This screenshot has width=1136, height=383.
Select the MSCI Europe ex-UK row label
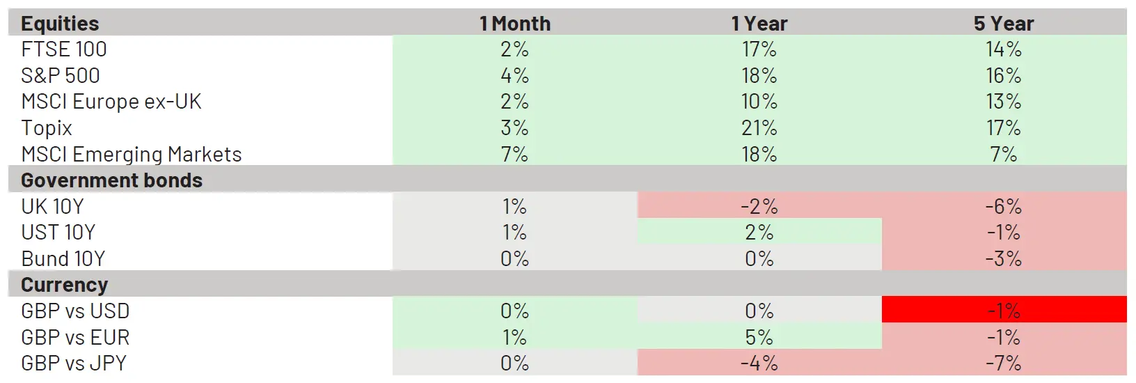(111, 102)
